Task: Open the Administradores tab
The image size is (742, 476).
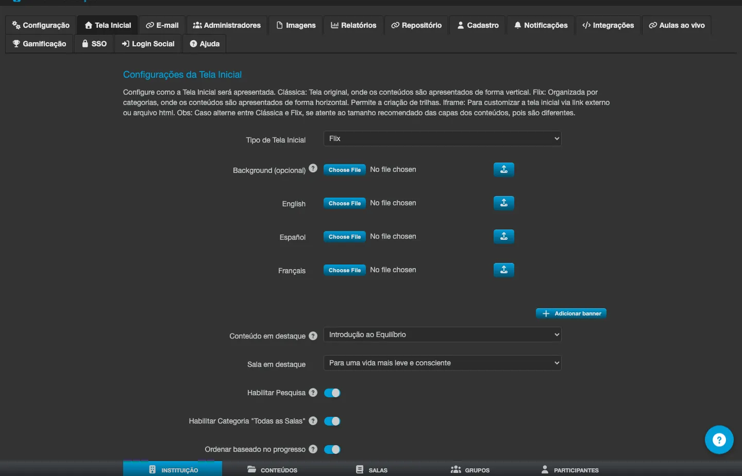Action: (x=227, y=25)
